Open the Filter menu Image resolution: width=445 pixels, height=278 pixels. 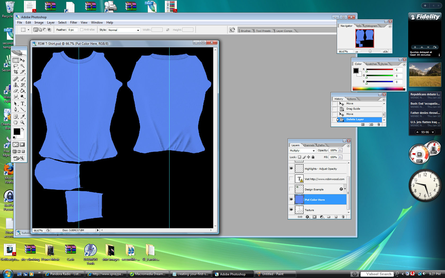[74, 23]
